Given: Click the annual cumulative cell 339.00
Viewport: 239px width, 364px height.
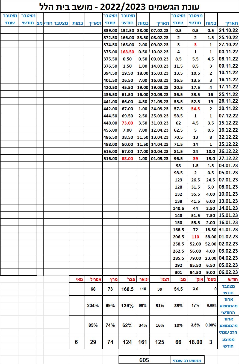Looking at the screenshot, I should click(x=111, y=30).
